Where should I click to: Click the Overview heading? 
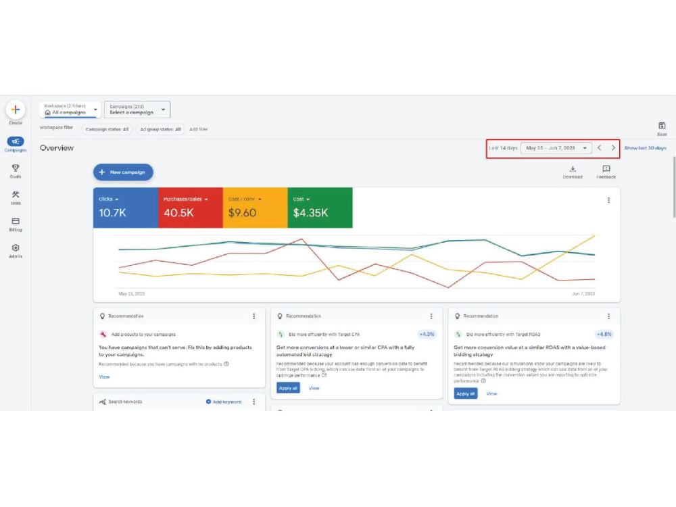pyautogui.click(x=57, y=148)
